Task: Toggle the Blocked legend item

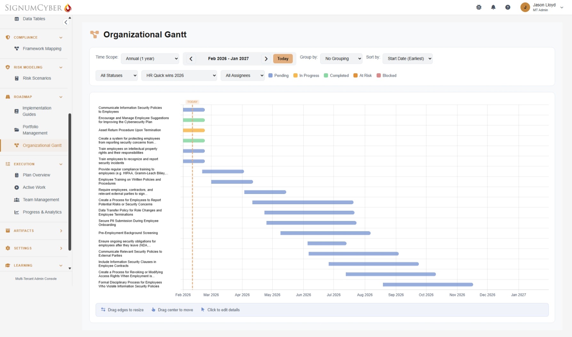Action: pyautogui.click(x=386, y=75)
